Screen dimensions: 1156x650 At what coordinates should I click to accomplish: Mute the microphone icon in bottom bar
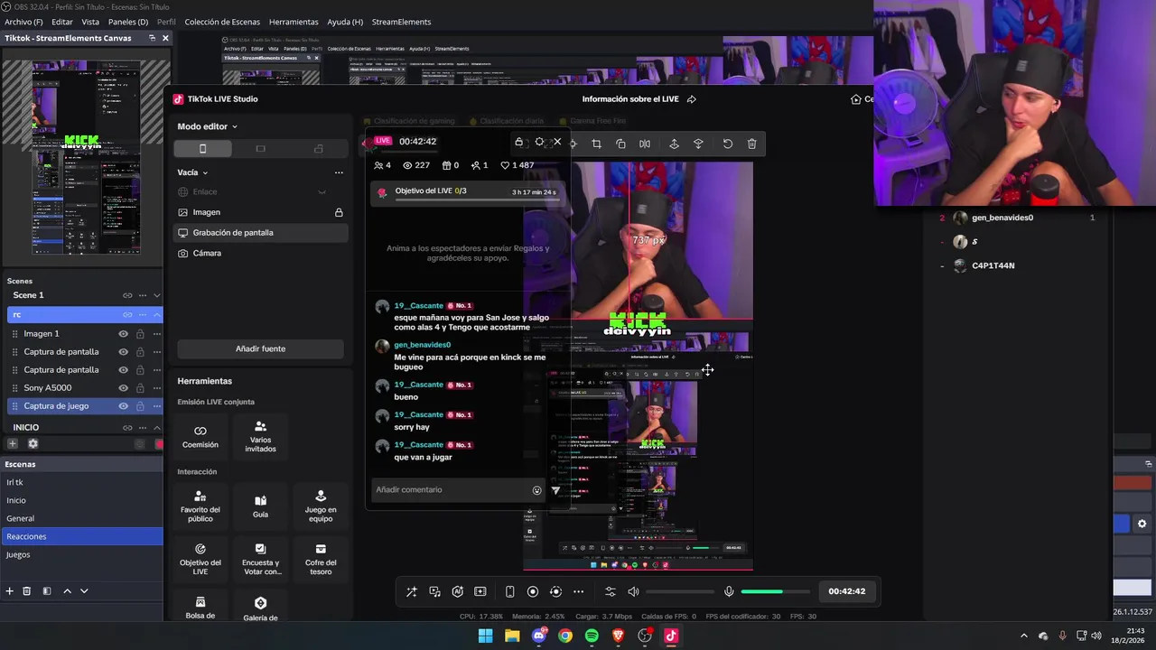point(729,591)
